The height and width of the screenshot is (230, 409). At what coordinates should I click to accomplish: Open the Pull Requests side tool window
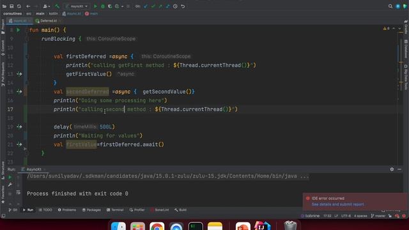(x=3, y=74)
